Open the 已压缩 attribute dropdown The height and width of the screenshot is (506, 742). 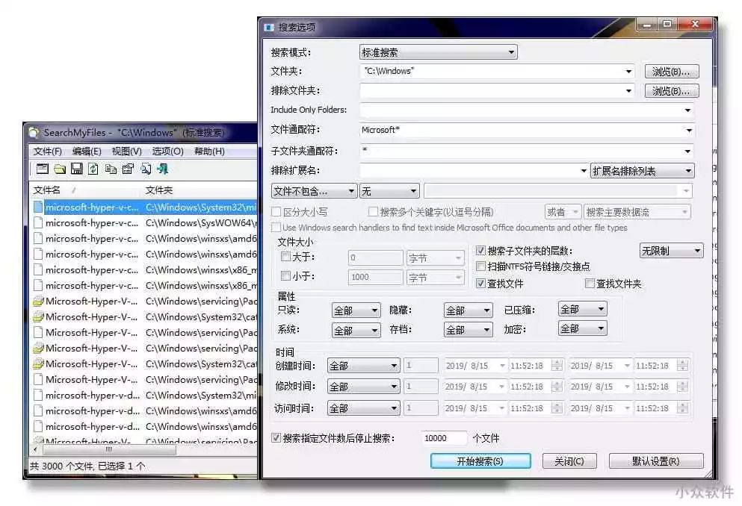click(582, 309)
